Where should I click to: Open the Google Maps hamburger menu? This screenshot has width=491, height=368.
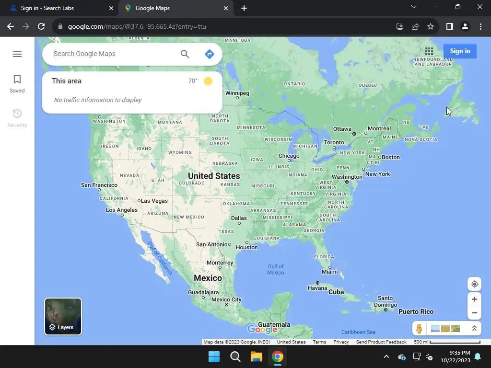click(17, 54)
